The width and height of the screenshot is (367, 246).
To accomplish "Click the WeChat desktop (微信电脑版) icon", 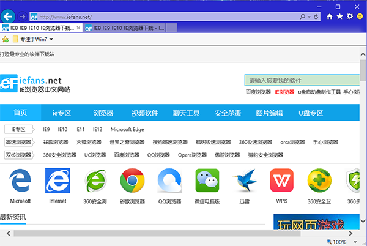I will click(207, 182).
